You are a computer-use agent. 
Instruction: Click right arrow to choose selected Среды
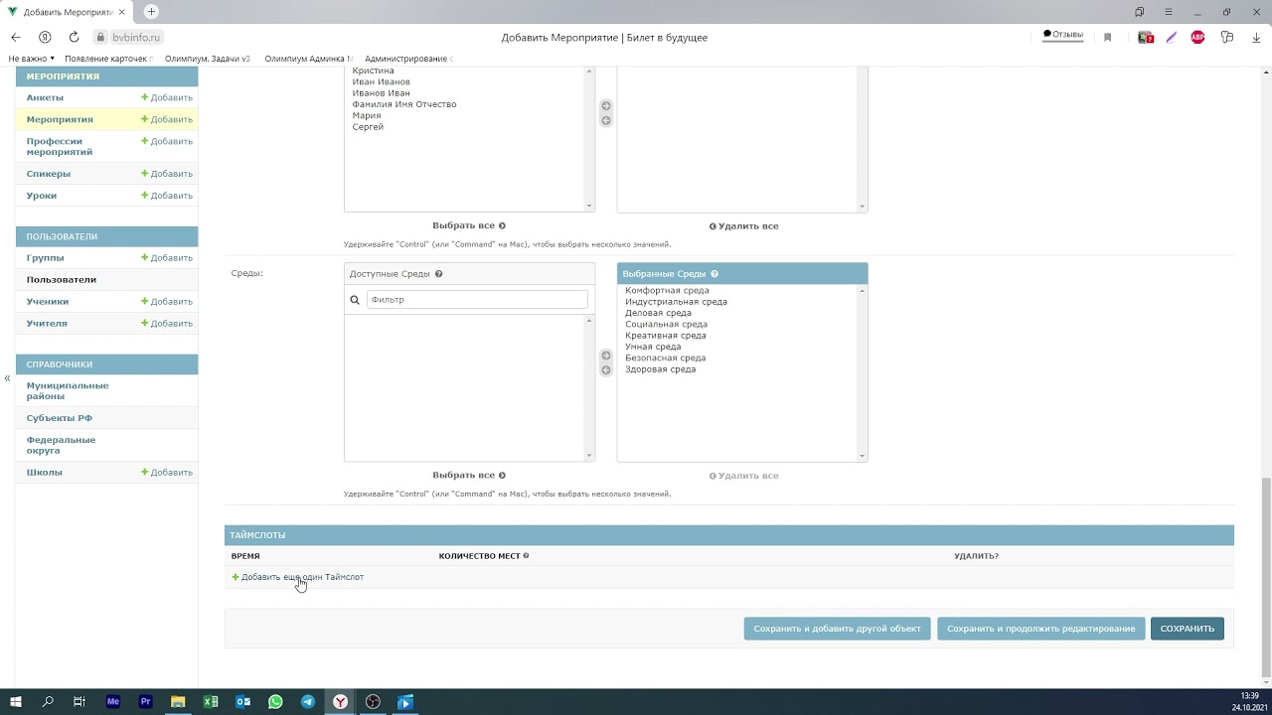click(x=606, y=356)
